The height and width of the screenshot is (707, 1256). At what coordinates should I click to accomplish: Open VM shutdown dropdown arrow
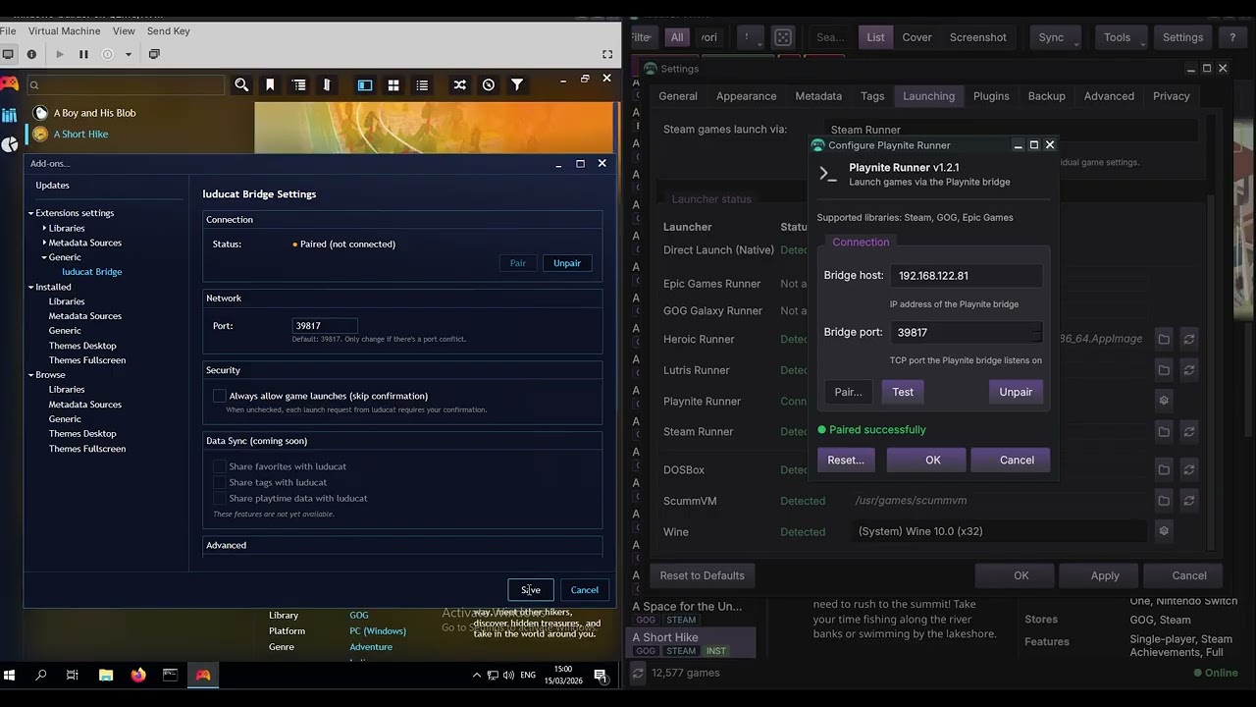[129, 54]
